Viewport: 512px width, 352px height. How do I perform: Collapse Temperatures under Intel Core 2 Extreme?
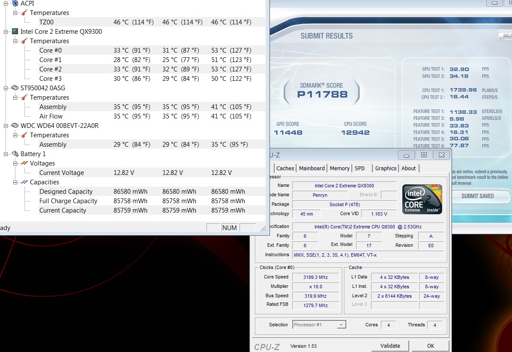click(15, 41)
